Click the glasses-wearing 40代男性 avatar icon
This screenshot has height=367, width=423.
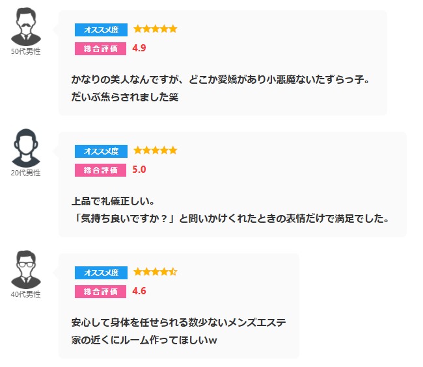(x=26, y=270)
